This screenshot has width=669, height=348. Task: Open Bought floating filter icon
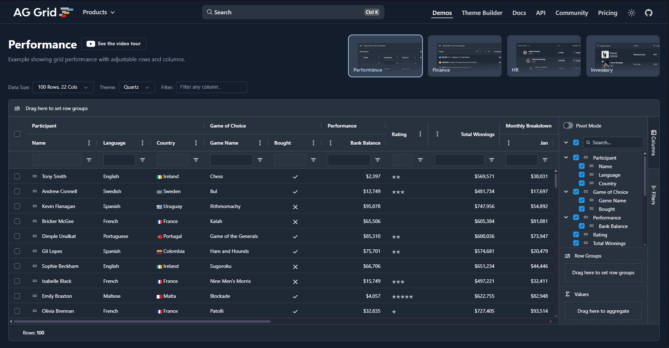point(313,160)
